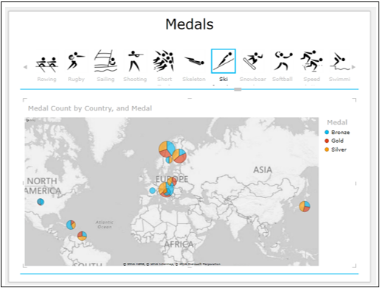Select the Snowboard sport icon
This screenshot has height=288, width=380.
(253, 61)
